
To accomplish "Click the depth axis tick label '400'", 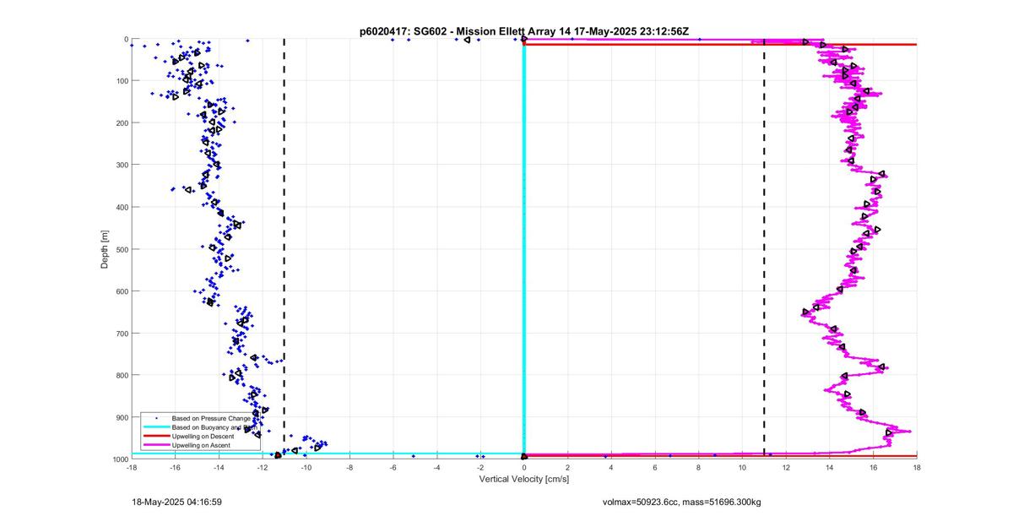I will (x=122, y=207).
